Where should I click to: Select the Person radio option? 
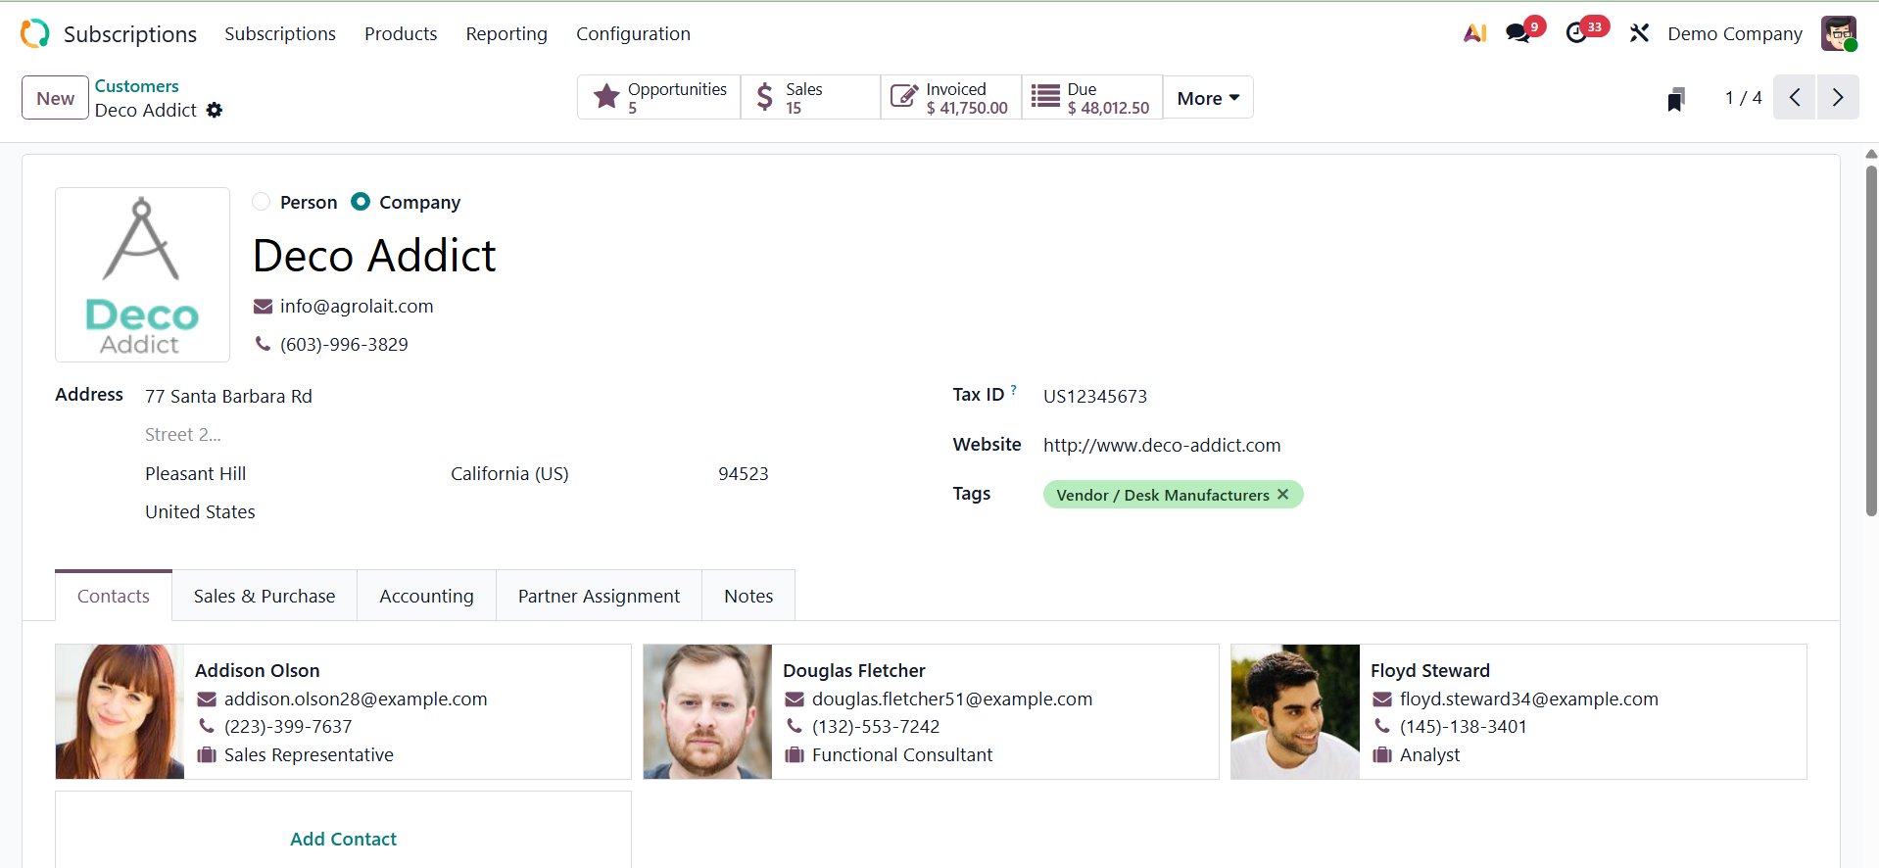point(262,202)
